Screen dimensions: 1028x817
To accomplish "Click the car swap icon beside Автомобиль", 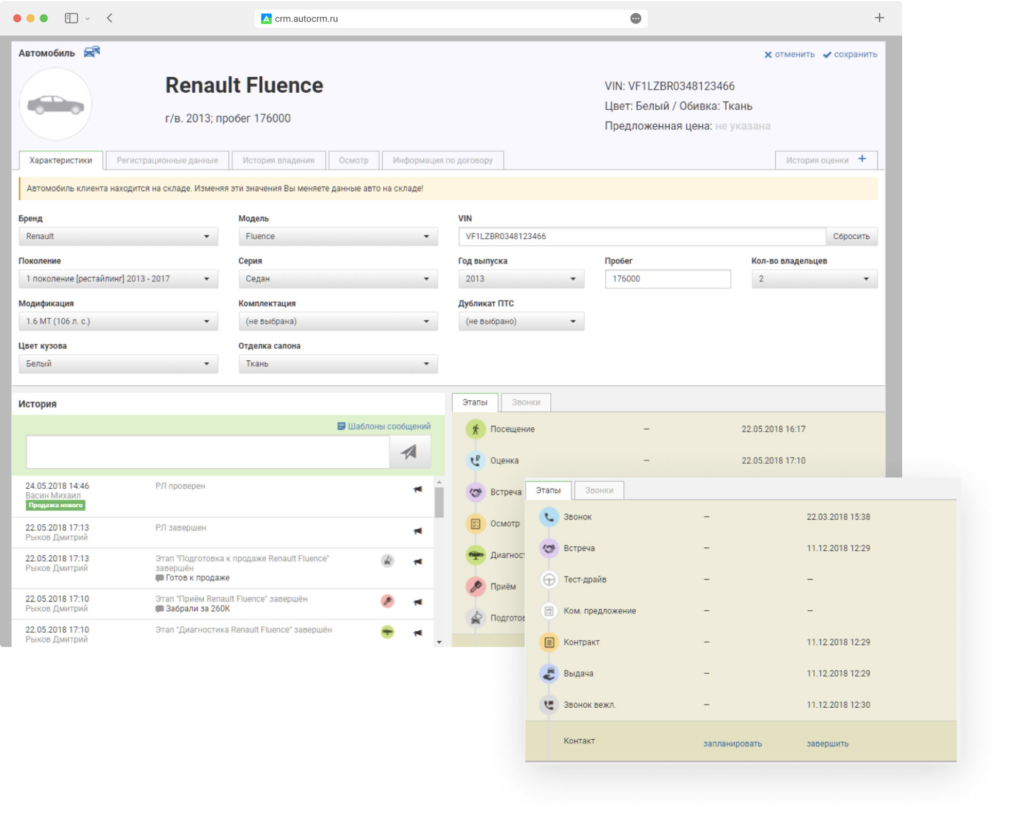I will (x=92, y=52).
